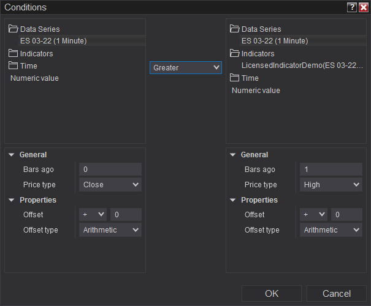The width and height of the screenshot is (371, 306).
Task: Click right Offset value input field
Action: click(346, 215)
